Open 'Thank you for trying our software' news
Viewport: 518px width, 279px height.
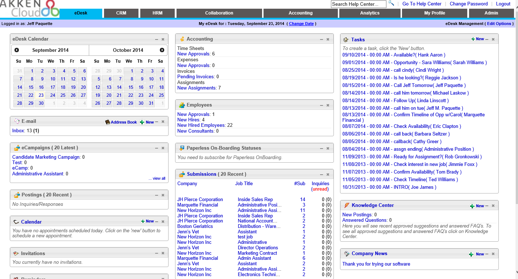pos(376,264)
